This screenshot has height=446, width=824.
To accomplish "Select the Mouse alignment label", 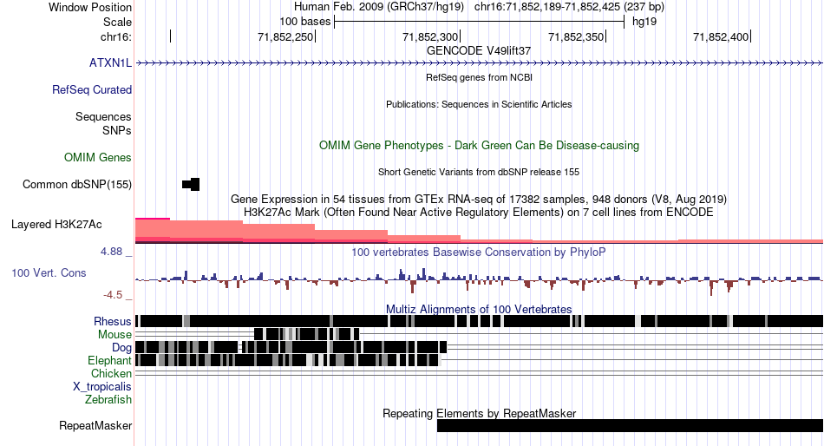I will pos(114,335).
